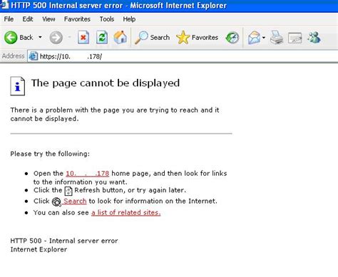
Task: Open the Tools menu
Action: pos(107,19)
